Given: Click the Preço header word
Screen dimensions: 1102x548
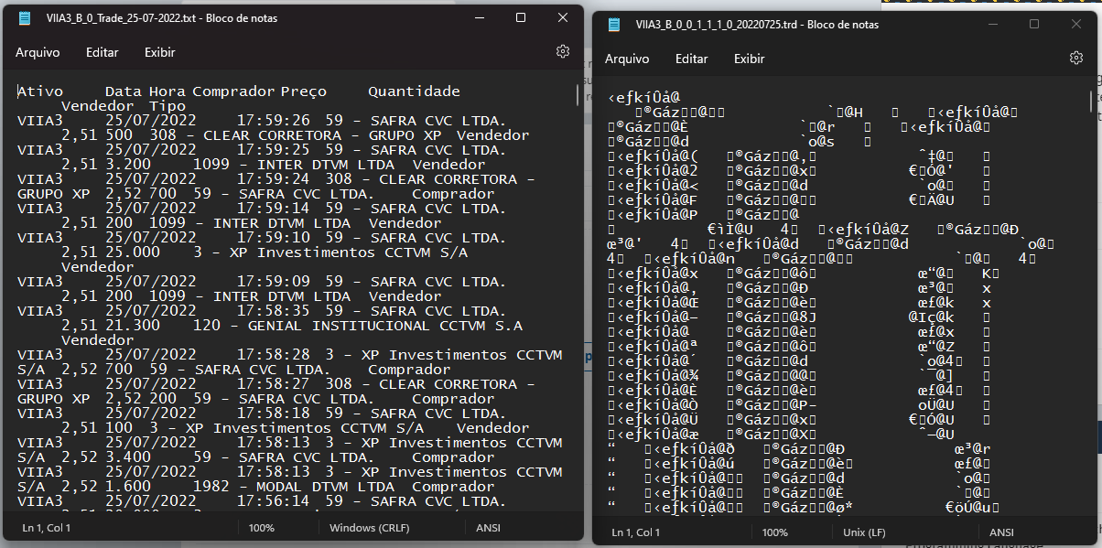Looking at the screenshot, I should pyautogui.click(x=303, y=91).
